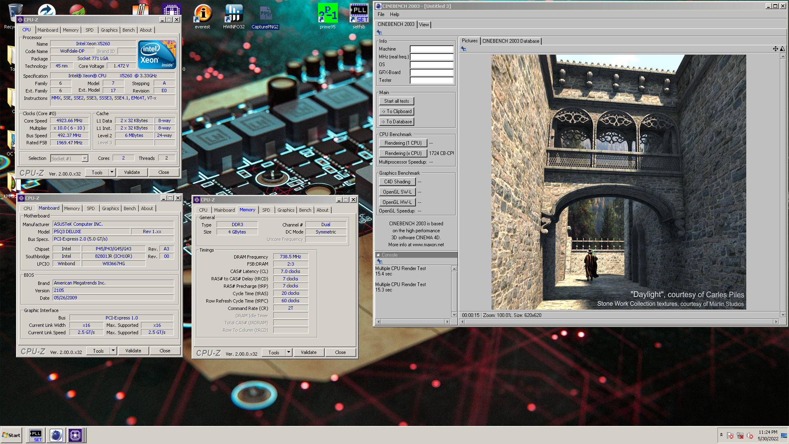Click the picture panel vertical scrollbar down arrow

(782, 314)
